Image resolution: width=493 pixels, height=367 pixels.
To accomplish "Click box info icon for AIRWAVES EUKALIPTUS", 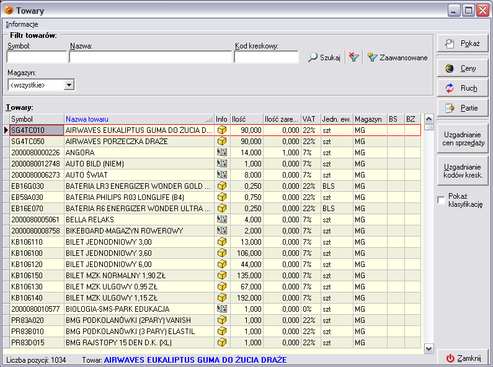I will (222, 130).
